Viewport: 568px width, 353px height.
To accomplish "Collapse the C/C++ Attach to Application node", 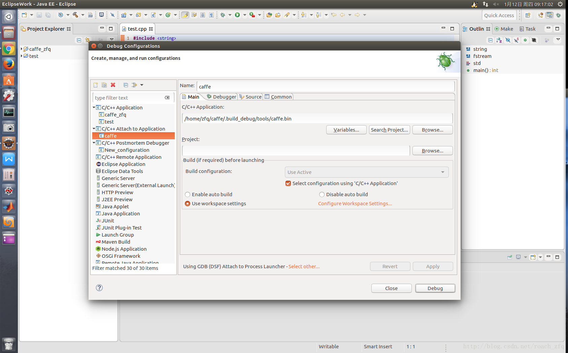I will pyautogui.click(x=94, y=129).
